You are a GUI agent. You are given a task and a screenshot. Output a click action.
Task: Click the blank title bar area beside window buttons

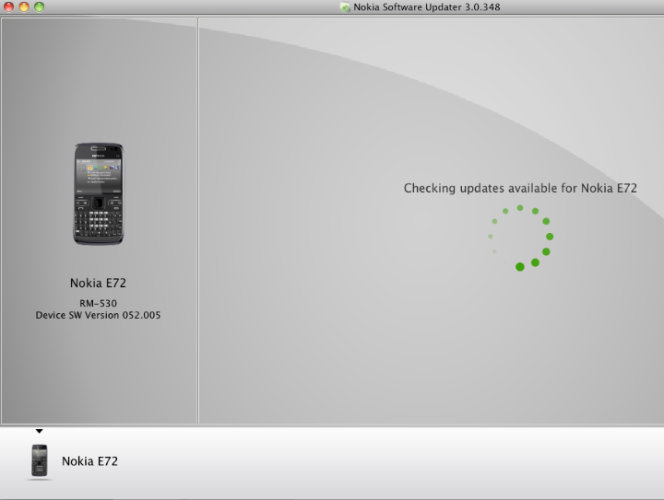click(184, 7)
